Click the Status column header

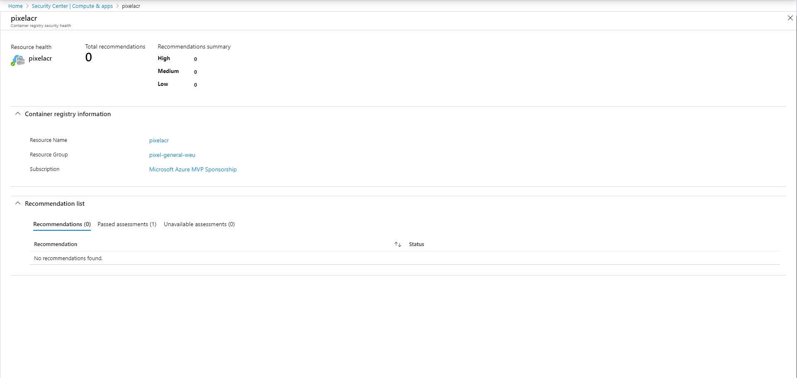pyautogui.click(x=416, y=244)
